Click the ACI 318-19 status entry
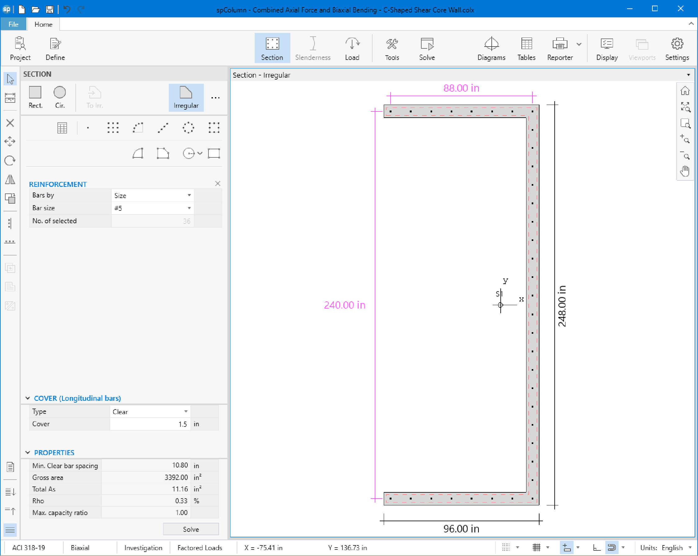Screen dimensions: 698x556 click(x=29, y=548)
